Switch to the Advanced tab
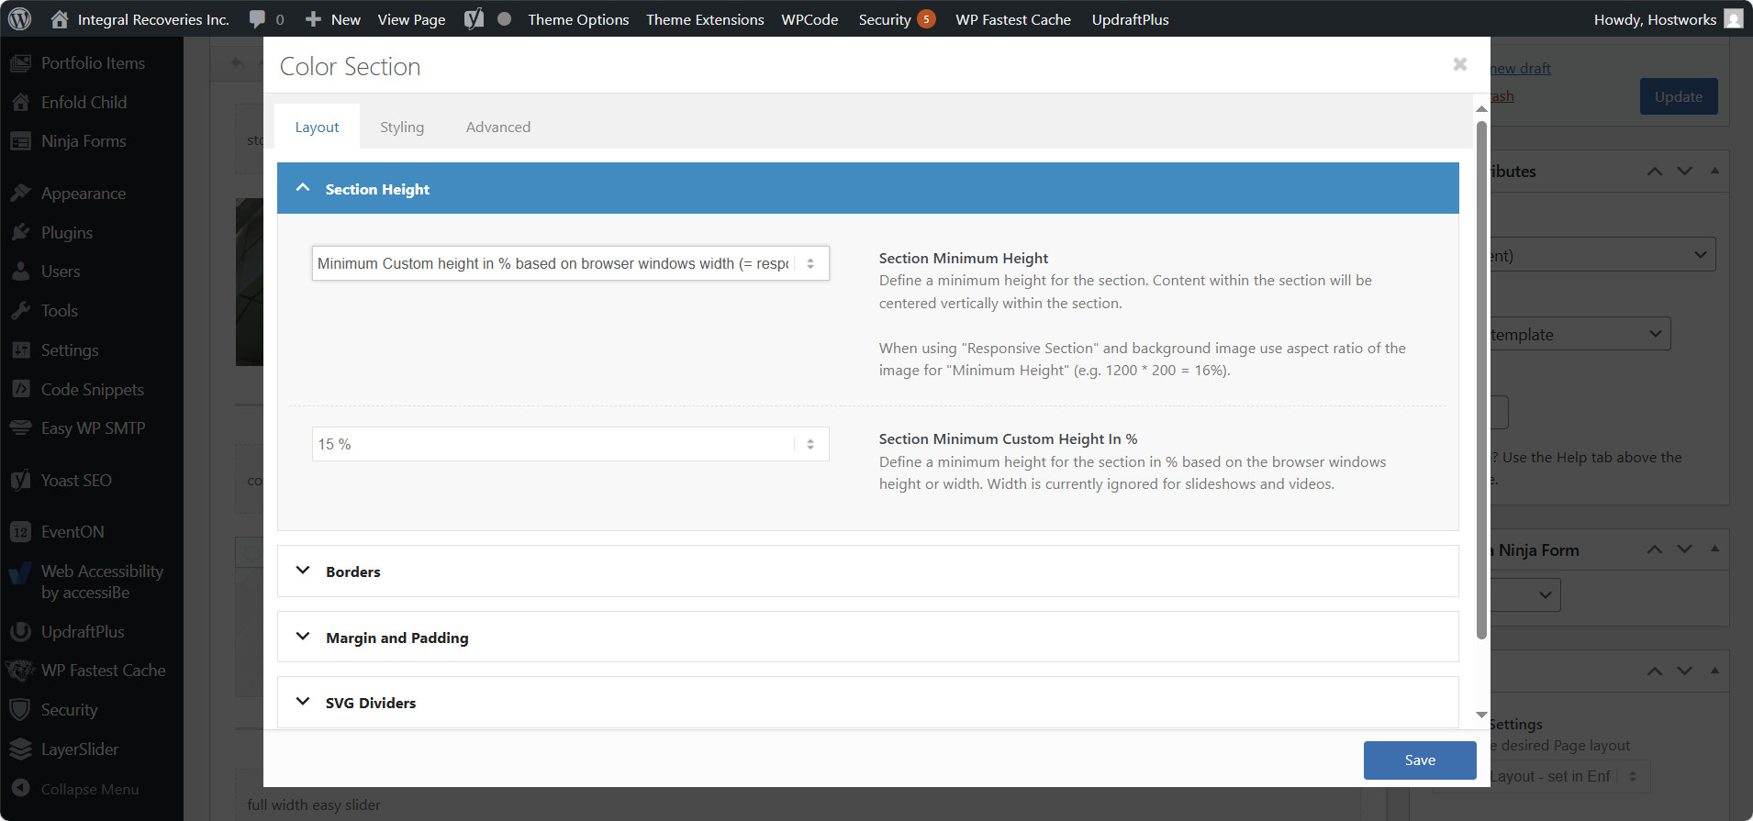The width and height of the screenshot is (1753, 821). tap(497, 128)
